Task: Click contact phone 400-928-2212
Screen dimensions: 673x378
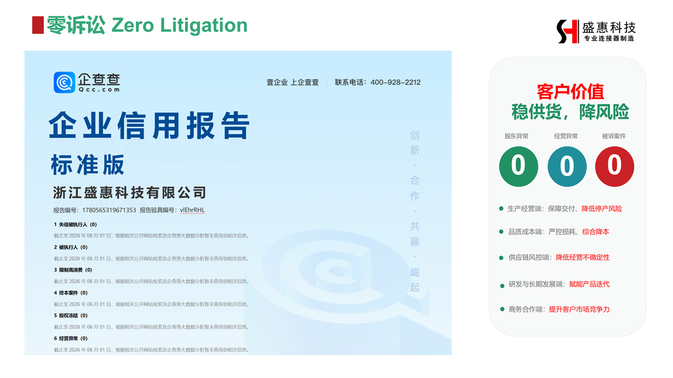Action: point(395,82)
